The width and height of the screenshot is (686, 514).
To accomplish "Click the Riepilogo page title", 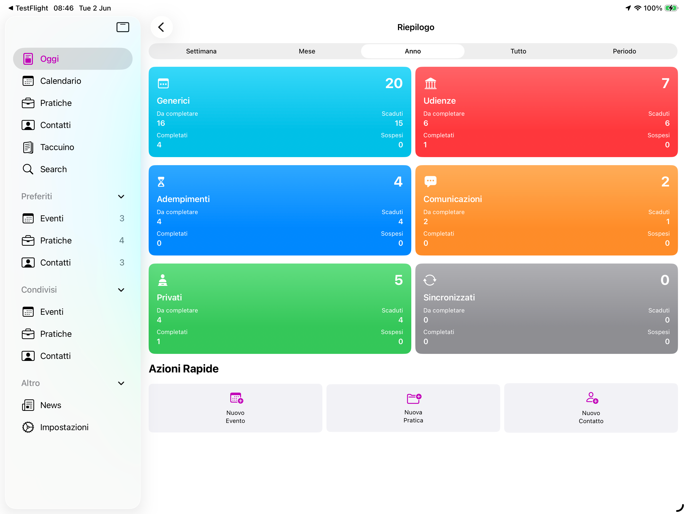I will (x=416, y=27).
